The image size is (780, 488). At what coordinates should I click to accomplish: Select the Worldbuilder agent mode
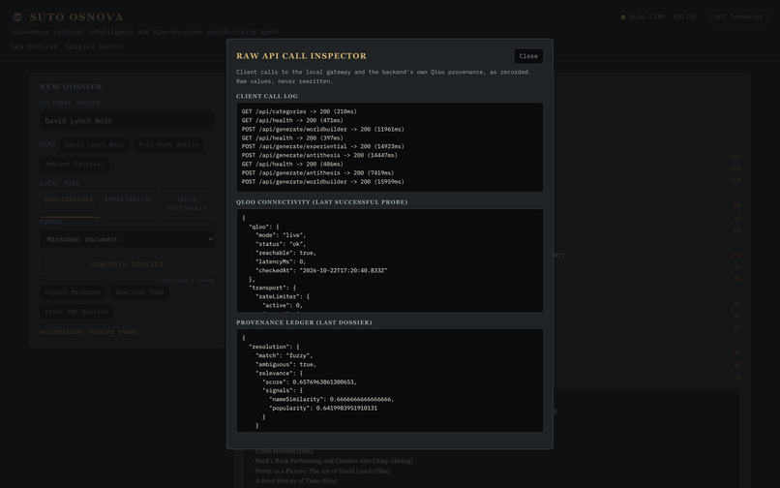(69, 203)
